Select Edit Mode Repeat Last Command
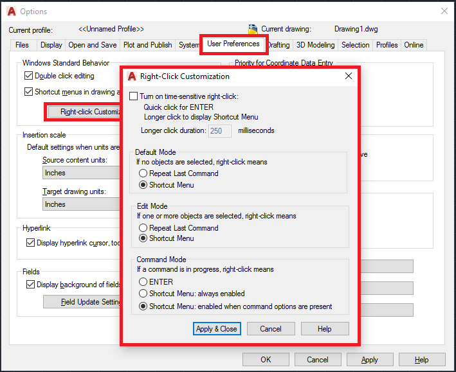456x372 pixels. point(143,227)
